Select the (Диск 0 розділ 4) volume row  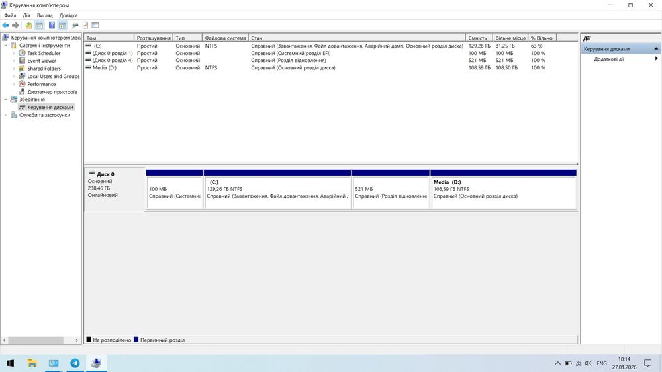[x=330, y=60]
